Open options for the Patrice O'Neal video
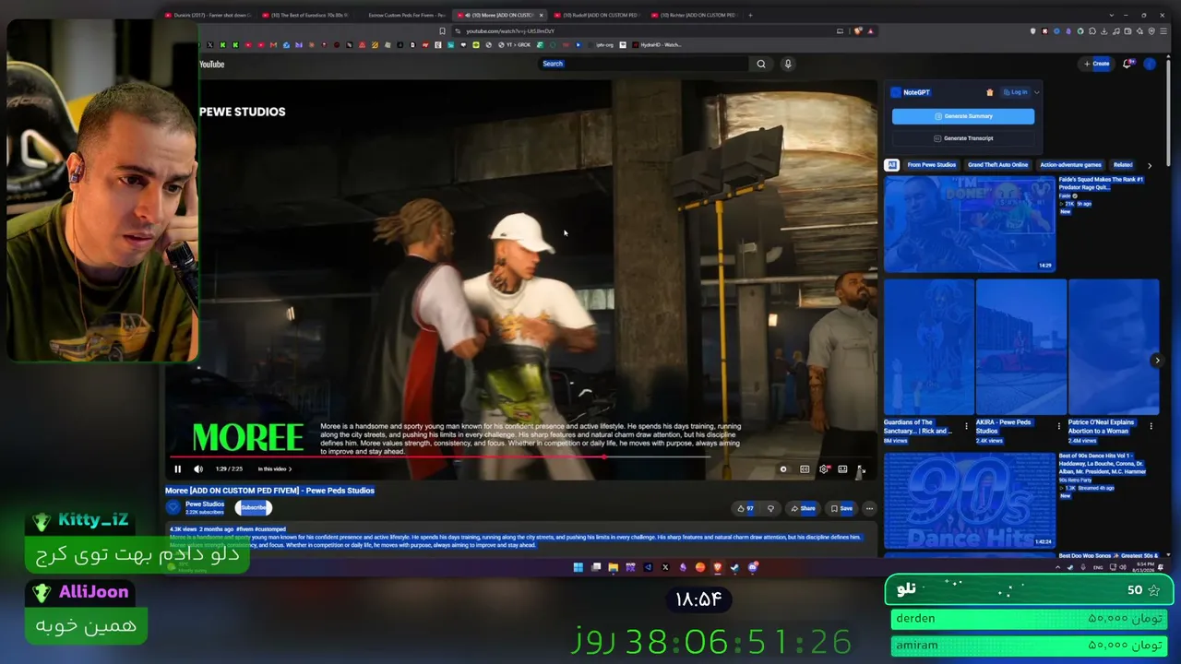Viewport: 1181px width, 664px height. tap(1151, 426)
